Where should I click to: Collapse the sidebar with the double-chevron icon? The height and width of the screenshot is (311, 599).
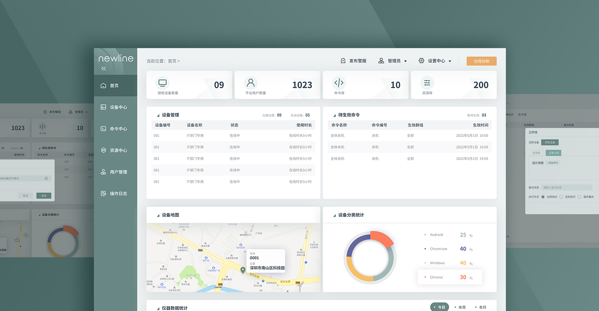(104, 69)
